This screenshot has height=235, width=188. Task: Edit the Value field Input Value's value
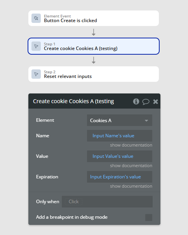click(x=120, y=156)
